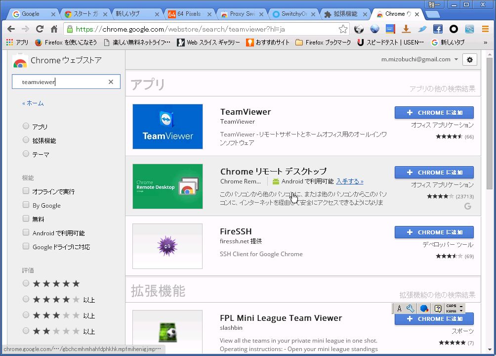Open the web store settings gear
496x356 pixels.
coord(469,59)
